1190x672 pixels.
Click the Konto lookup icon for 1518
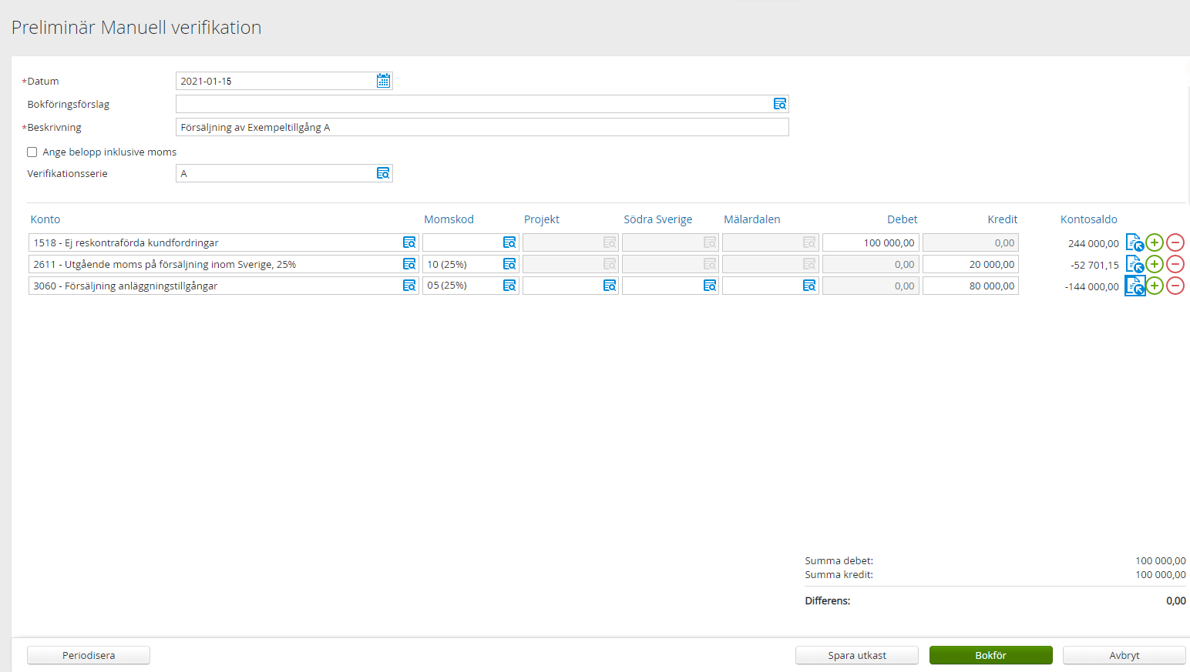click(409, 242)
